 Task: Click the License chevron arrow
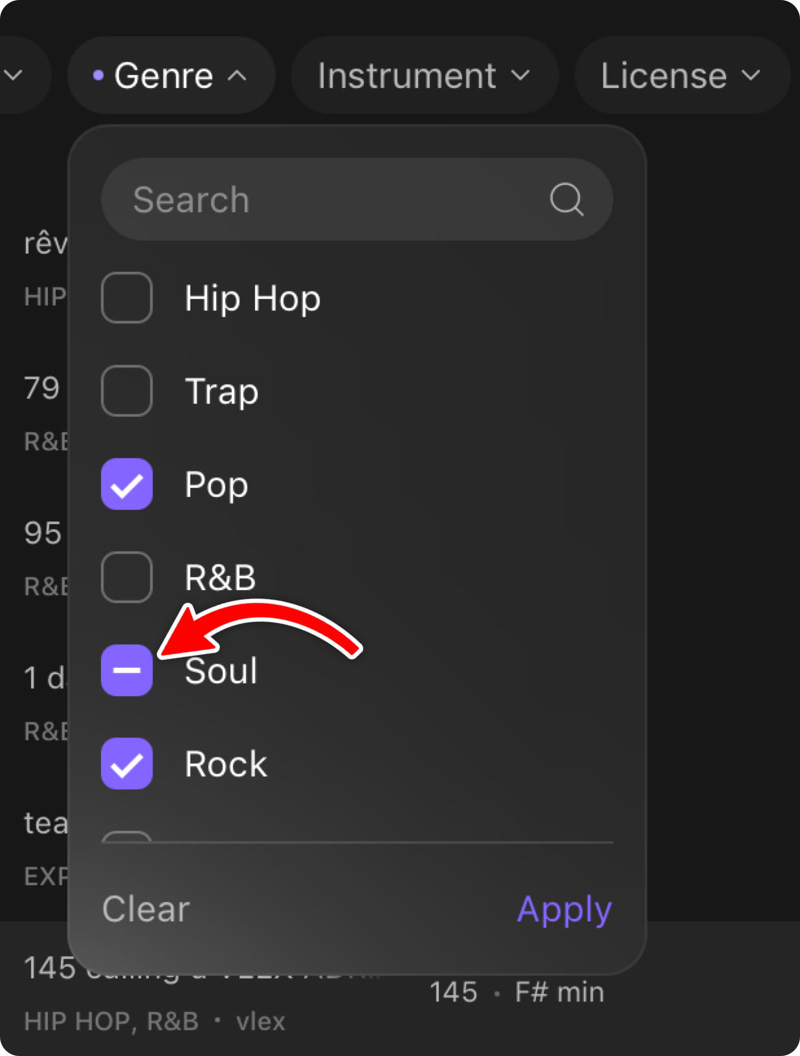click(751, 76)
